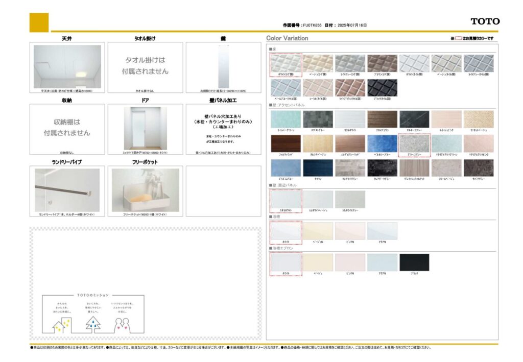Image resolution: width=523 pixels, height=362 pixels.
Task: Select the brown rug-pattern floor swatch
Action: 382,63
